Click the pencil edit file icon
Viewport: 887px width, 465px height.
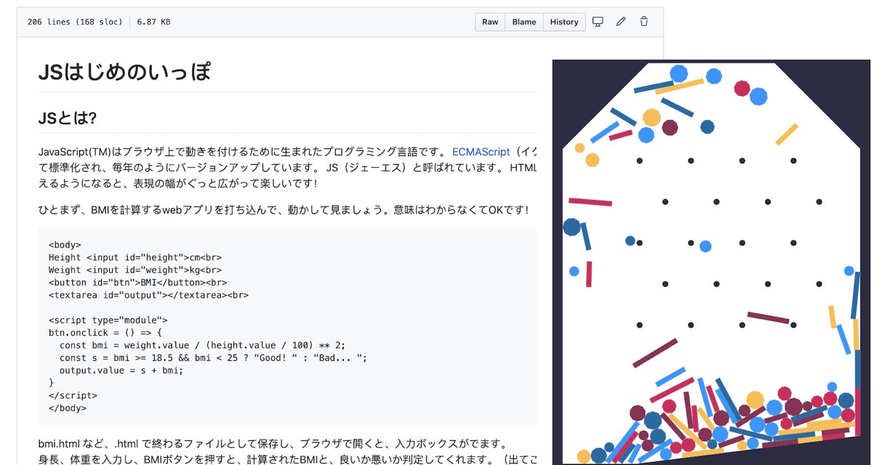620,22
